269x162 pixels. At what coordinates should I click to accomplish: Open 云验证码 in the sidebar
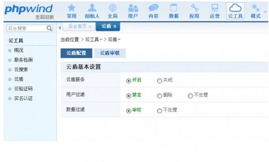(23, 89)
